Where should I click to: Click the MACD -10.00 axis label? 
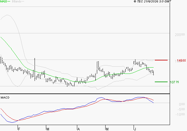click(180, 114)
